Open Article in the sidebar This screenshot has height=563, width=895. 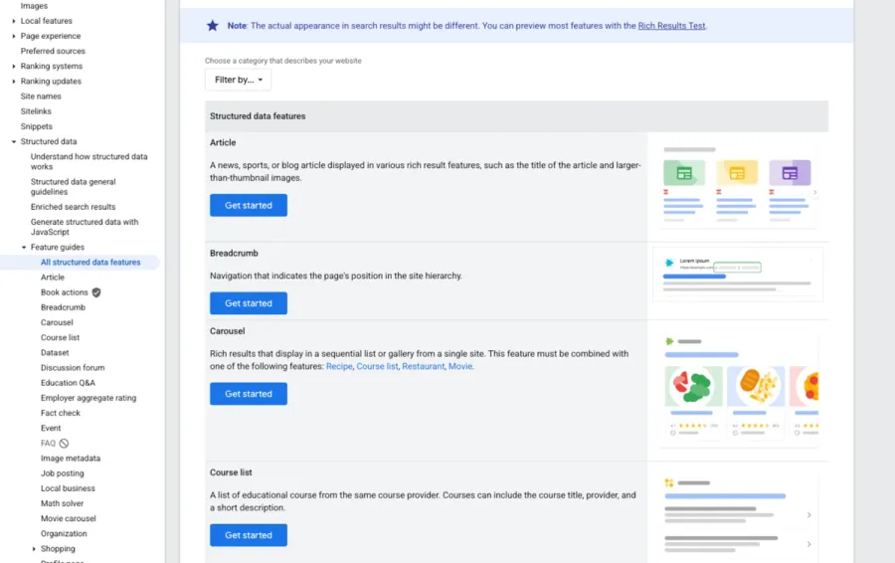(x=53, y=277)
